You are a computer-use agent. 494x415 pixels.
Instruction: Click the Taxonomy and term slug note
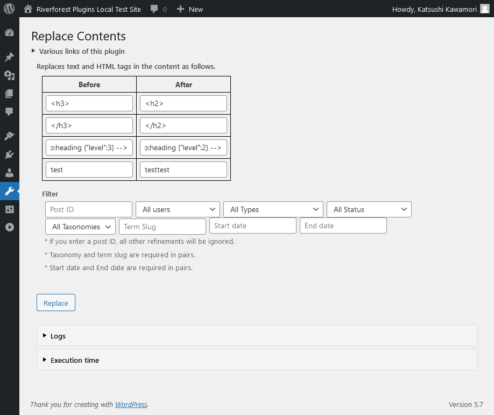[120, 255]
